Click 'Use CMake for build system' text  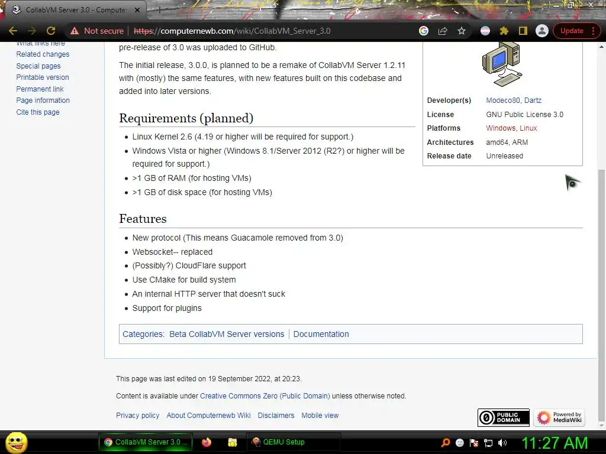coord(184,280)
